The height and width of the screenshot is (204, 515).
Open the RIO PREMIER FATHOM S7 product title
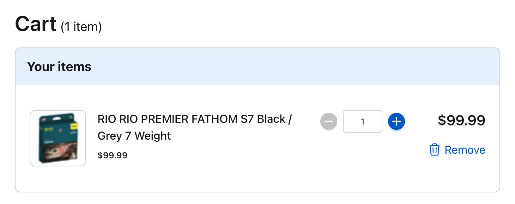pyautogui.click(x=195, y=127)
